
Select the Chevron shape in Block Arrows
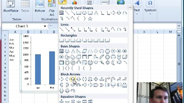pyautogui.click(x=101, y=85)
